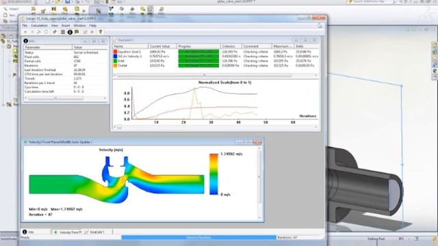Click the orange swatch of Outlet goal
The image size is (438, 246).
click(x=115, y=66)
